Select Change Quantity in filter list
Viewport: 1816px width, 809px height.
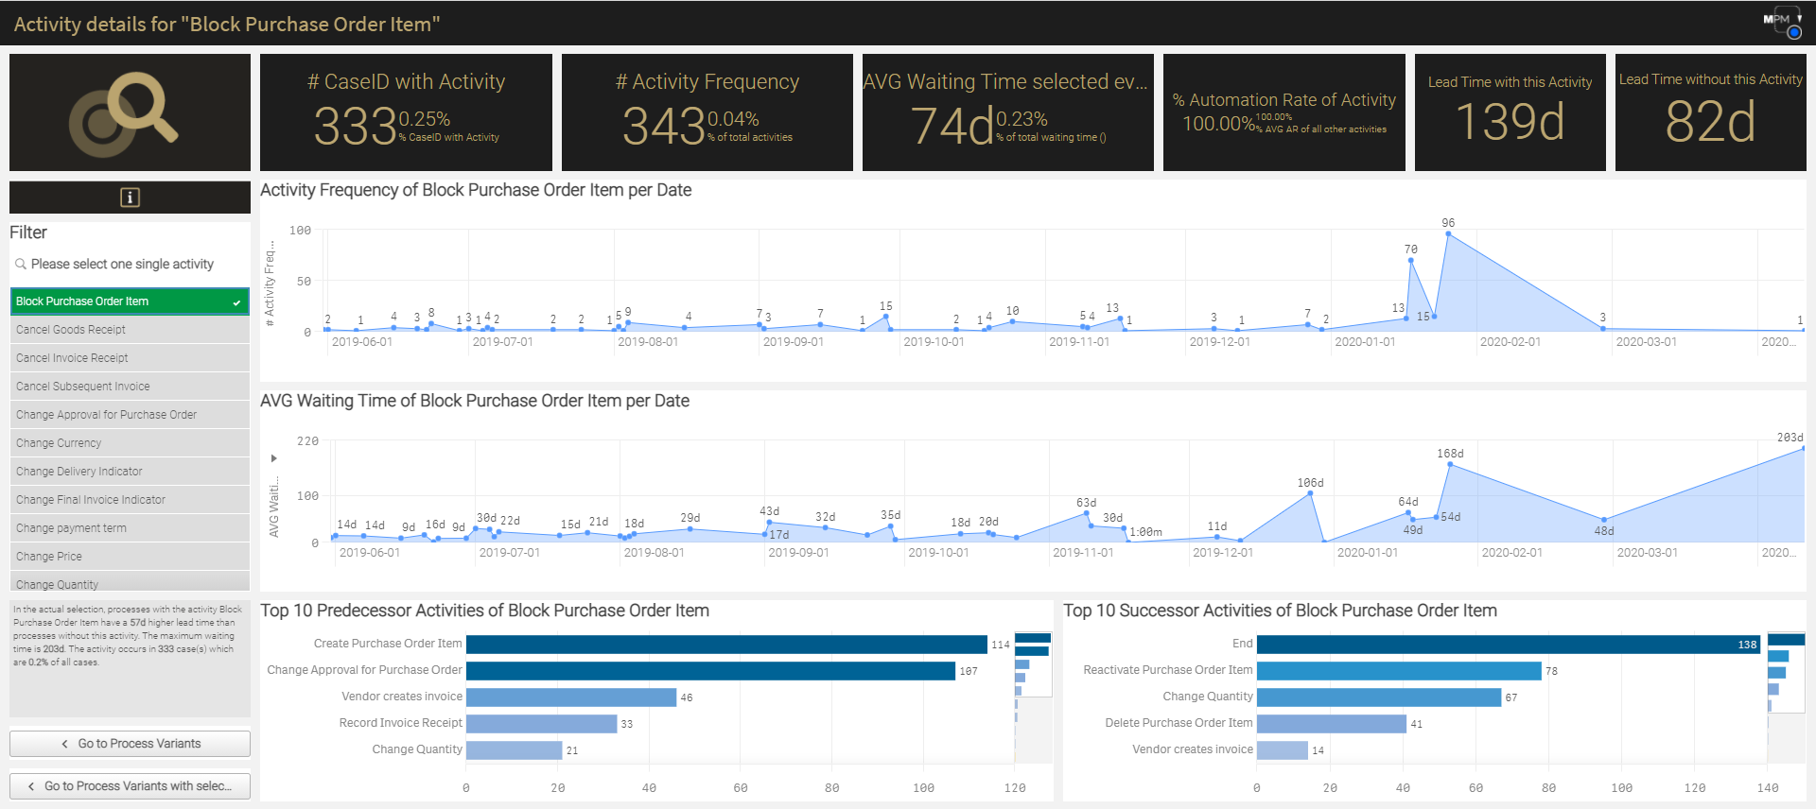(130, 582)
